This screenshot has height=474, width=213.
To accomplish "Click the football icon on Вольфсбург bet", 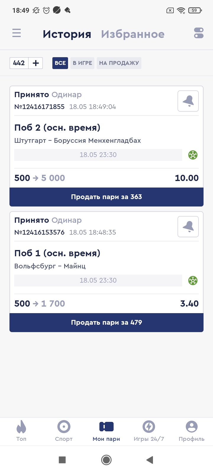I will [x=193, y=281].
